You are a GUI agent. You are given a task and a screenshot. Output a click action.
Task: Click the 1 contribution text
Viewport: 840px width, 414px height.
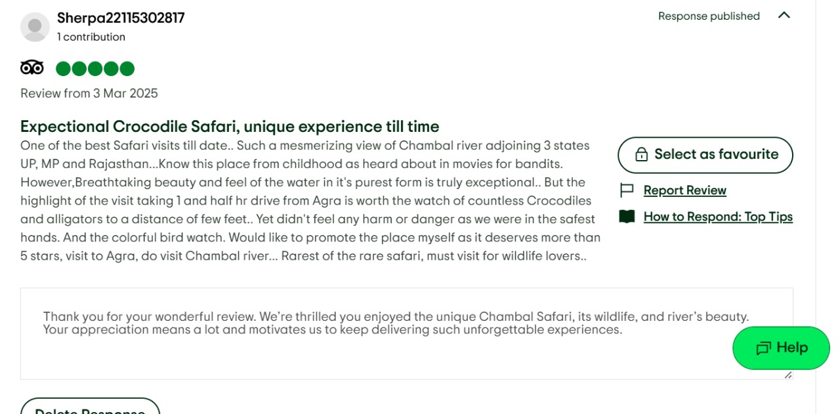tap(91, 37)
